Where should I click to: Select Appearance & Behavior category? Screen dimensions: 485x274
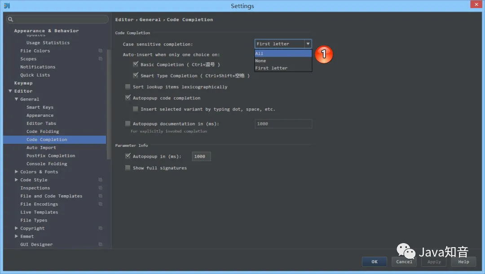(46, 30)
